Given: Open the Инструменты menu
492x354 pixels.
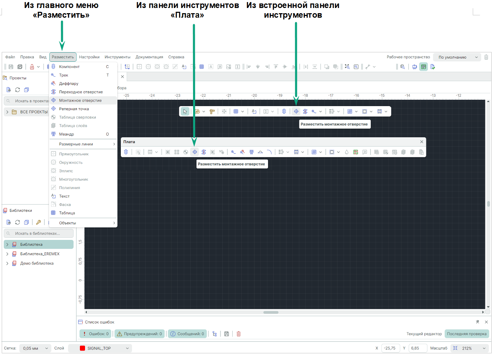Looking at the screenshot, I should tap(117, 57).
